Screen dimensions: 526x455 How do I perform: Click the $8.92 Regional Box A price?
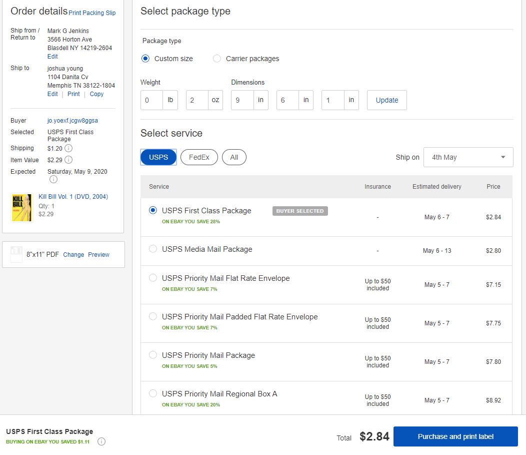pyautogui.click(x=493, y=400)
